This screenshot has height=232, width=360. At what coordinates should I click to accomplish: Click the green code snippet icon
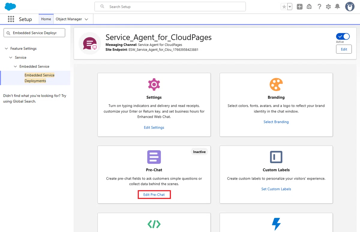154,224
